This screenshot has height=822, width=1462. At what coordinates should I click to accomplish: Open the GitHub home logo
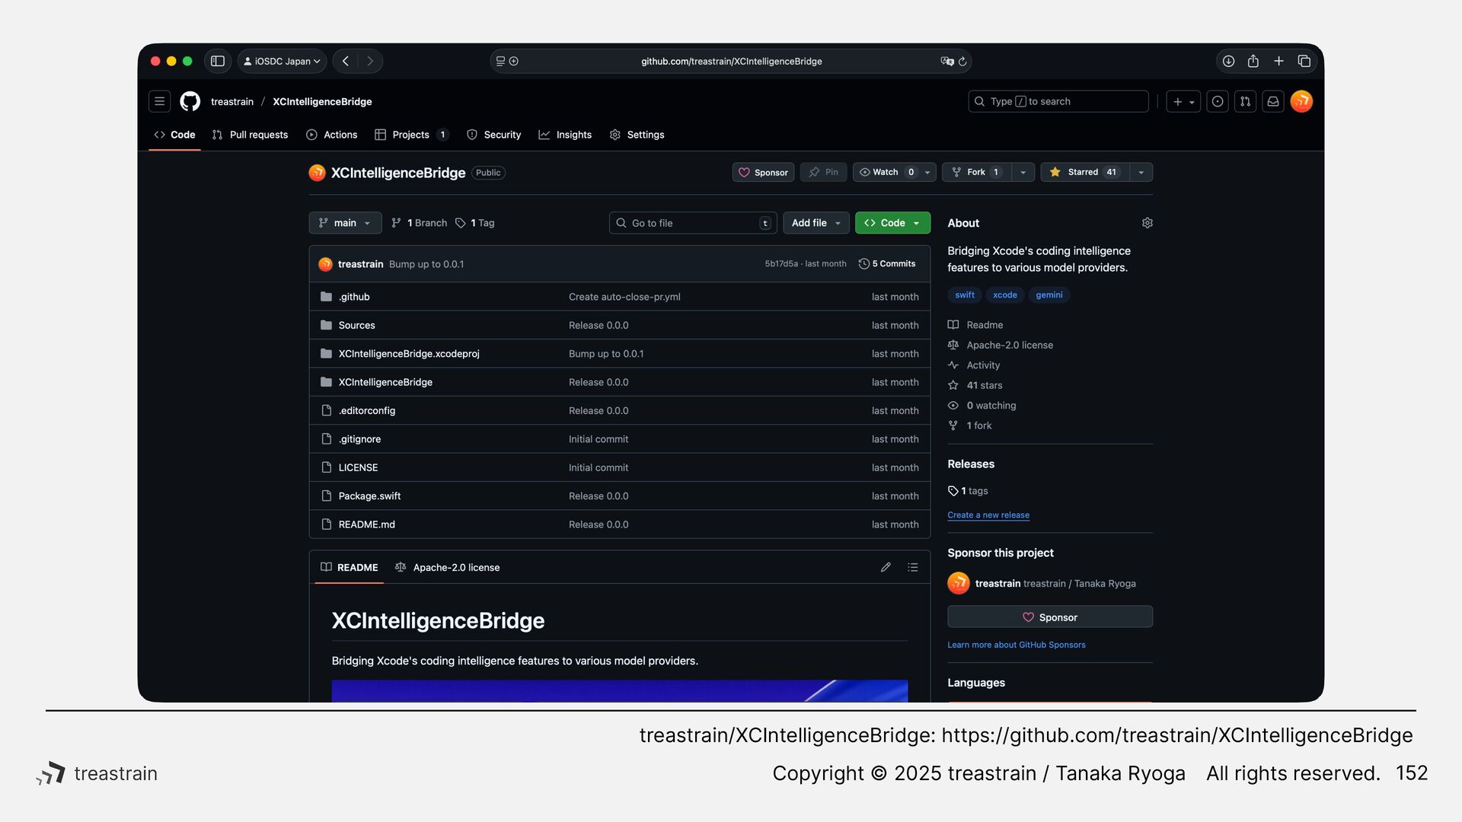coord(190,101)
